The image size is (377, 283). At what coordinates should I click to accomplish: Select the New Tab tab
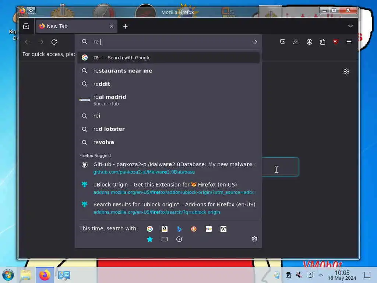77,26
